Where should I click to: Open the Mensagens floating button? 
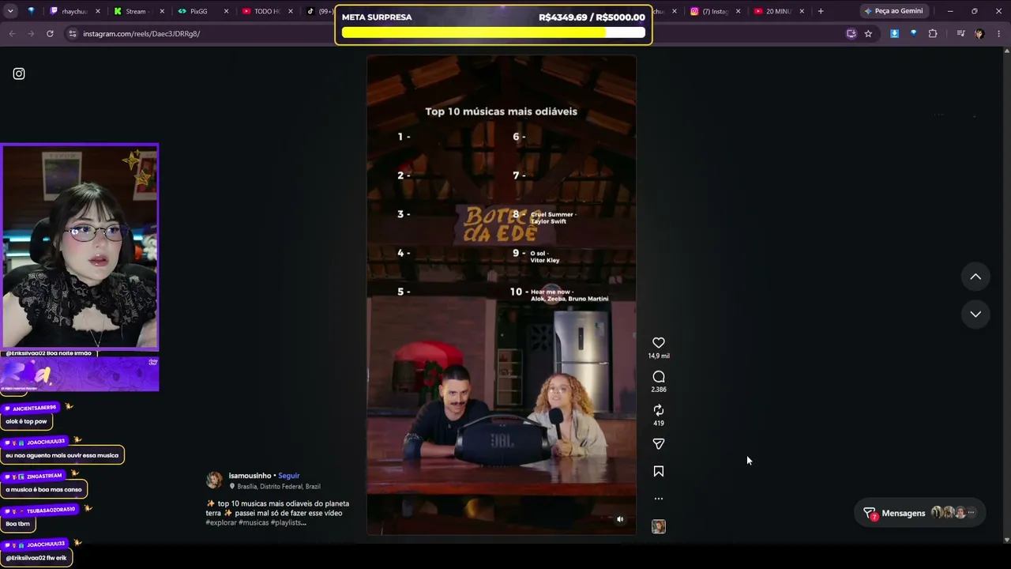[x=920, y=513]
